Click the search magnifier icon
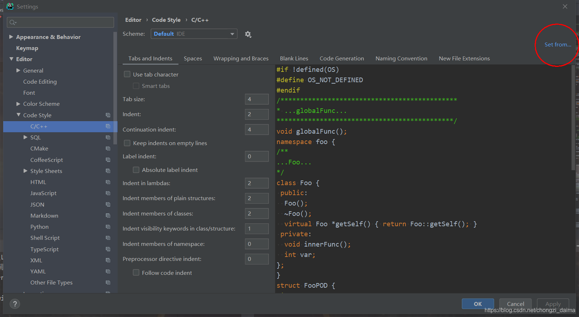This screenshot has height=317, width=579. pos(13,23)
